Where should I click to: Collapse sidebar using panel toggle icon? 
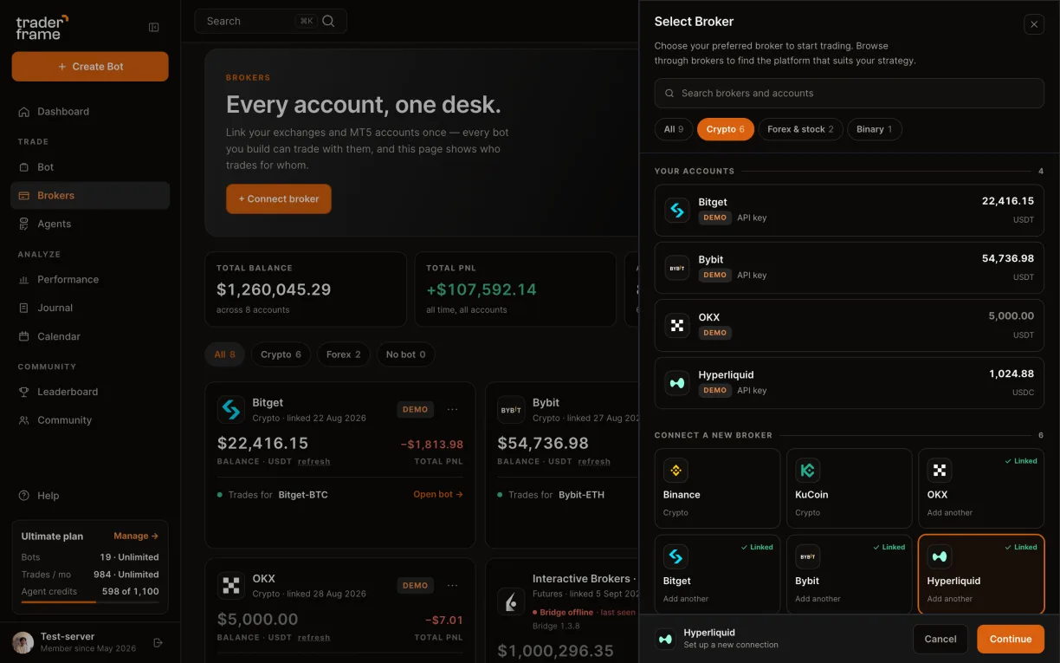coord(154,28)
